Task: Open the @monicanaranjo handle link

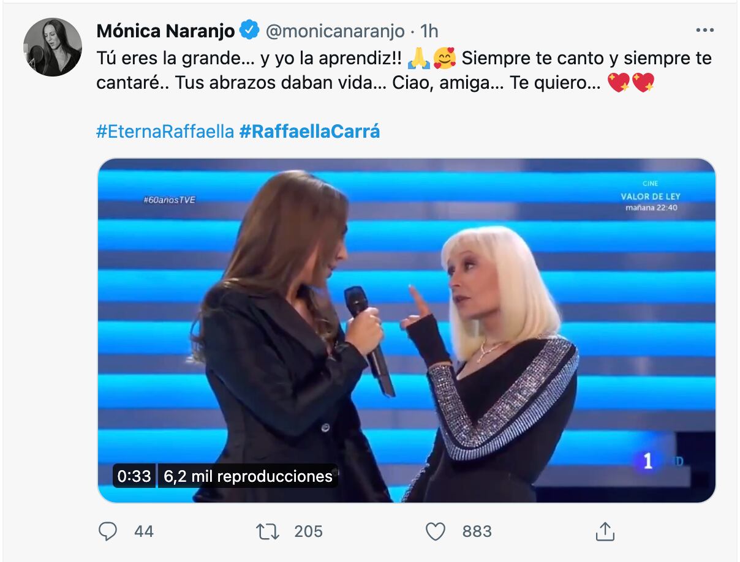Action: (336, 31)
